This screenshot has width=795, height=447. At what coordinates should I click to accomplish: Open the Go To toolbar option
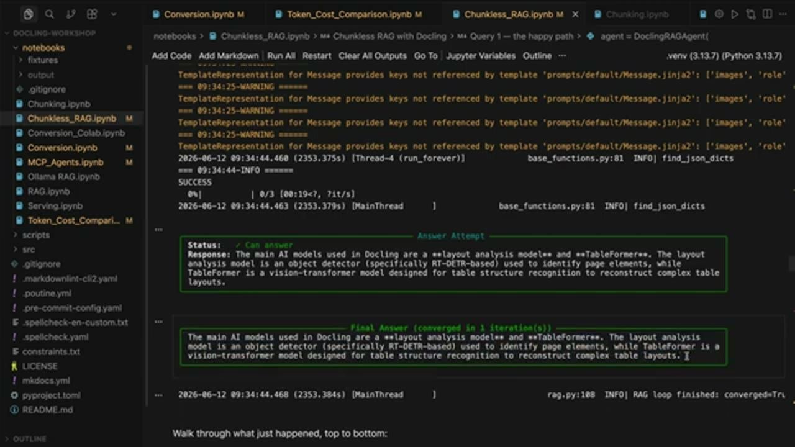(425, 56)
